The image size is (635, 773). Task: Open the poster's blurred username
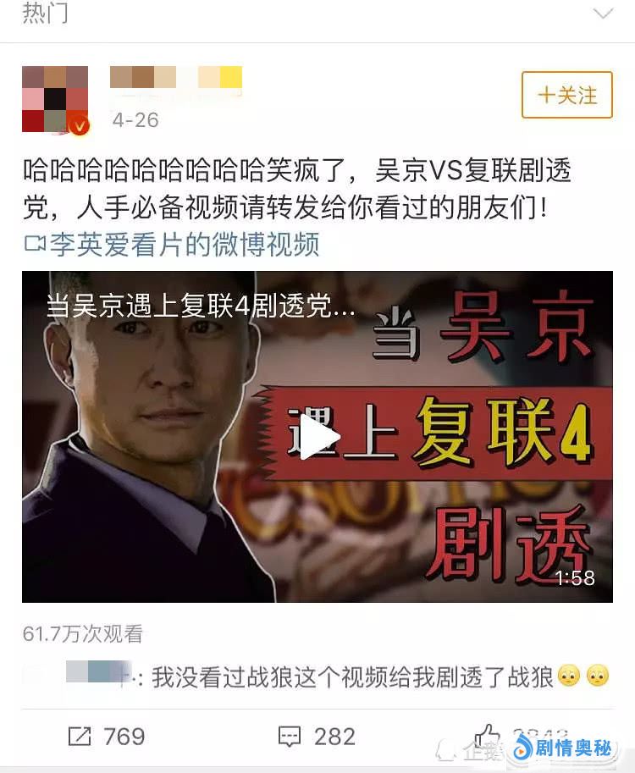176,77
